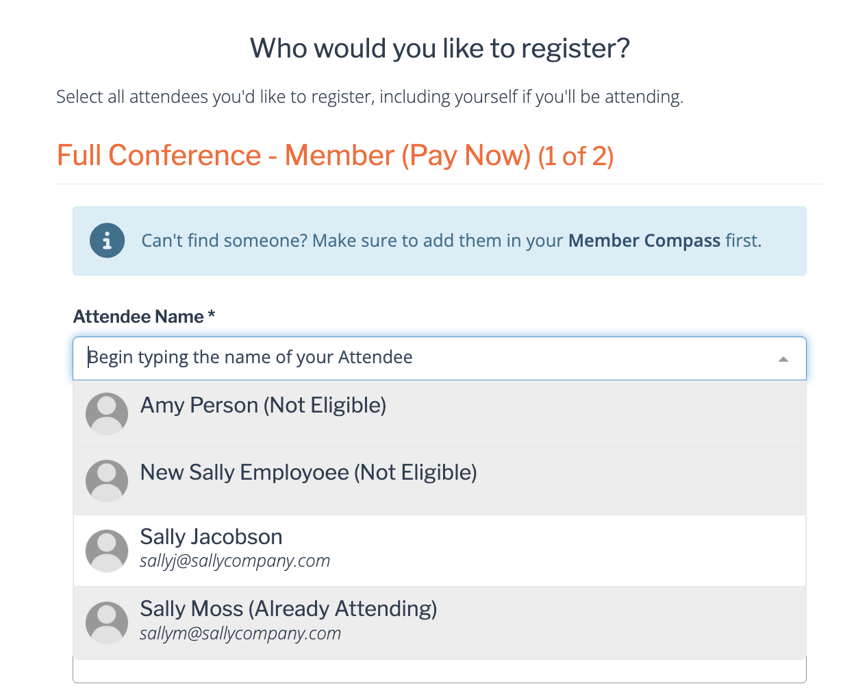Click the "Can't find someone?" banner message
The width and height of the screenshot is (856, 699).
451,241
